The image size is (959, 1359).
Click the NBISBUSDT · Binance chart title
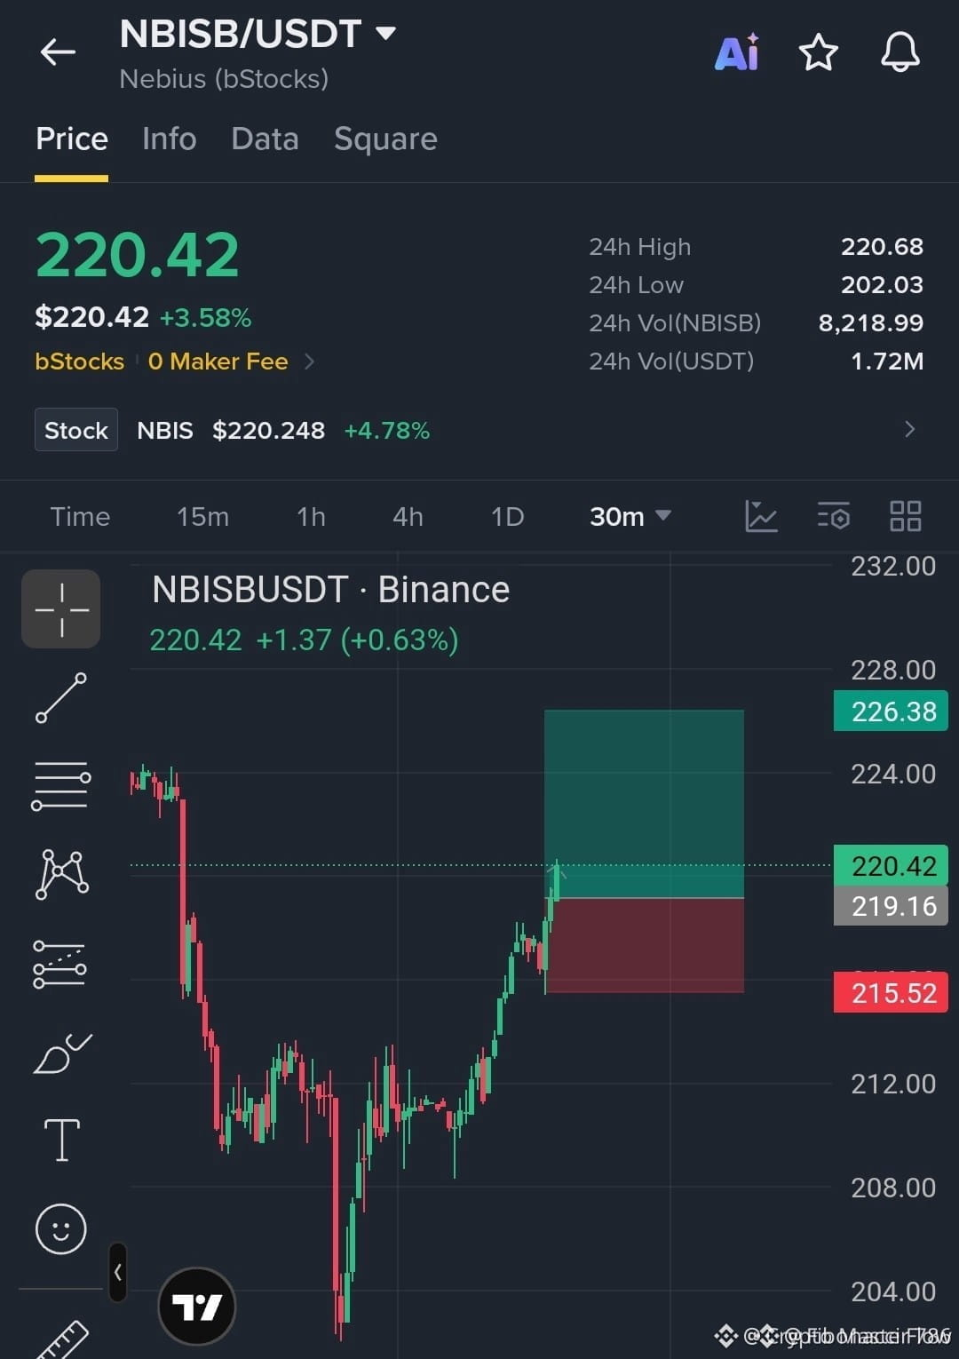coord(330,590)
